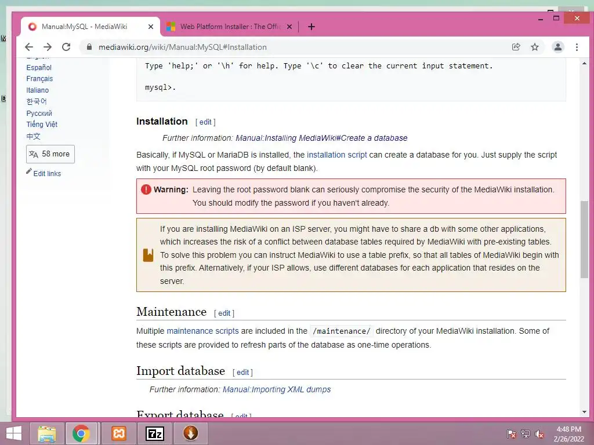Switch language to Русский
Image resolution: width=594 pixels, height=445 pixels.
click(39, 113)
